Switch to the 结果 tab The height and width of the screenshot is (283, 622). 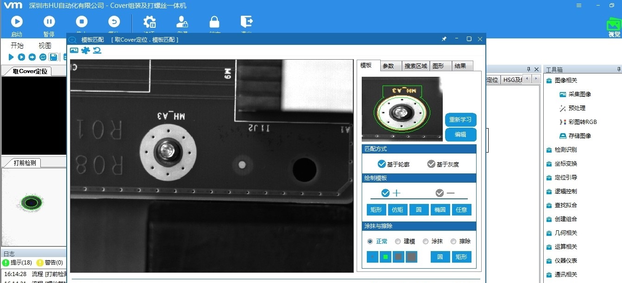pos(462,66)
